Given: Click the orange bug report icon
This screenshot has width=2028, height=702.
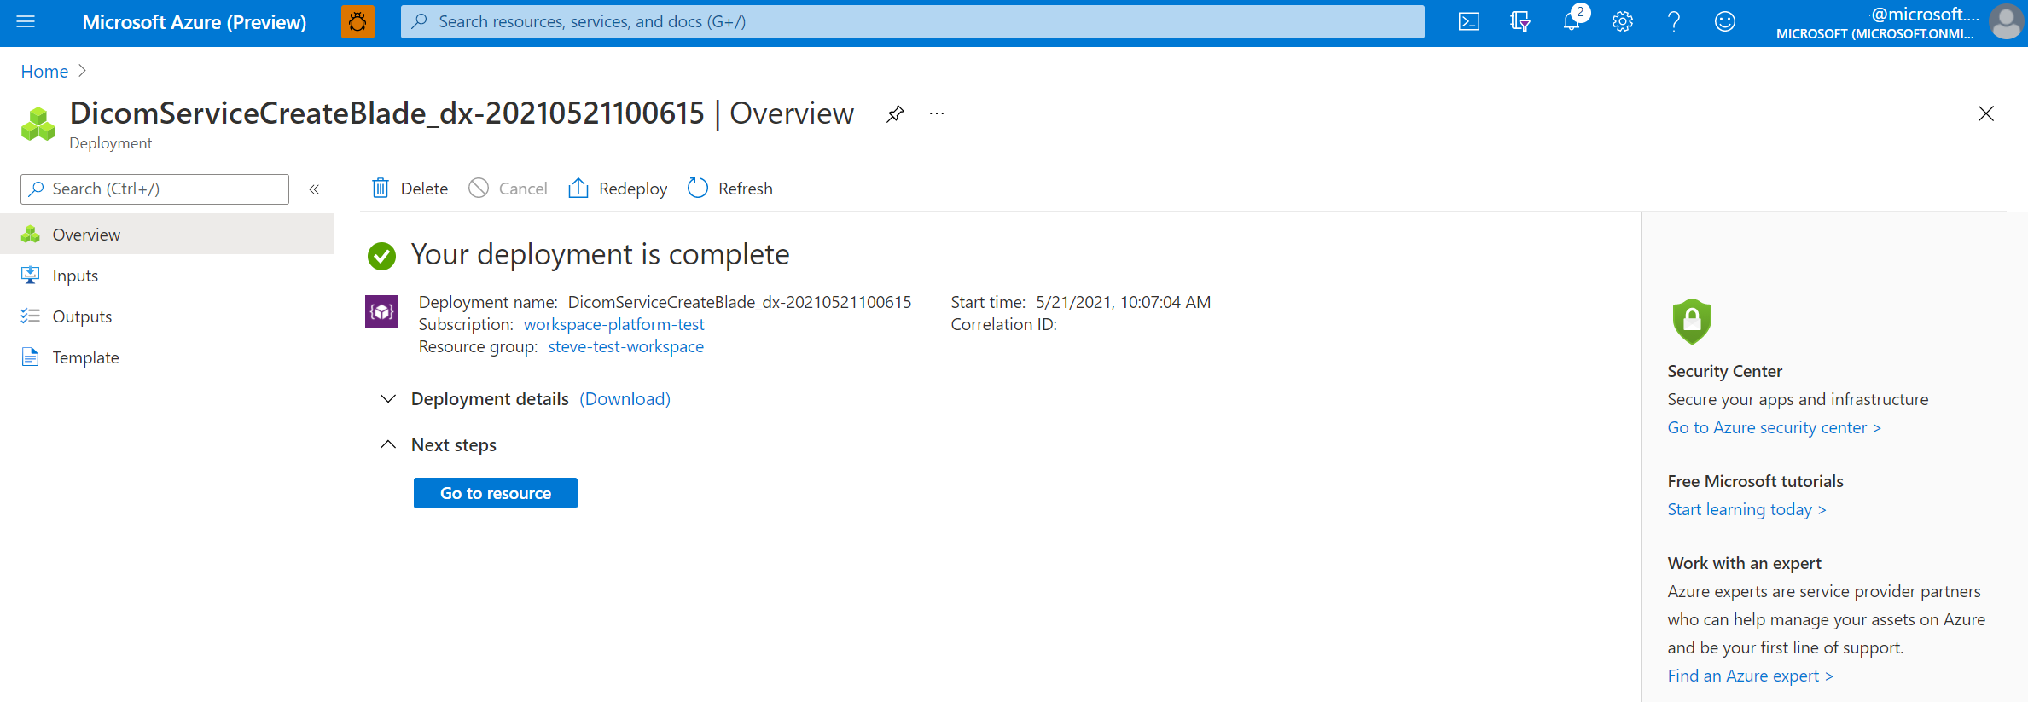Looking at the screenshot, I should [357, 21].
